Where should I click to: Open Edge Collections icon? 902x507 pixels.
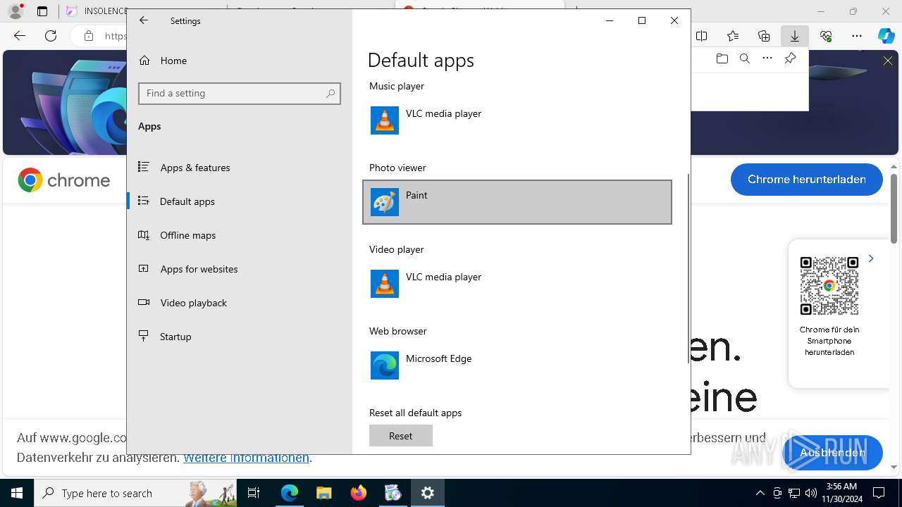tap(764, 36)
